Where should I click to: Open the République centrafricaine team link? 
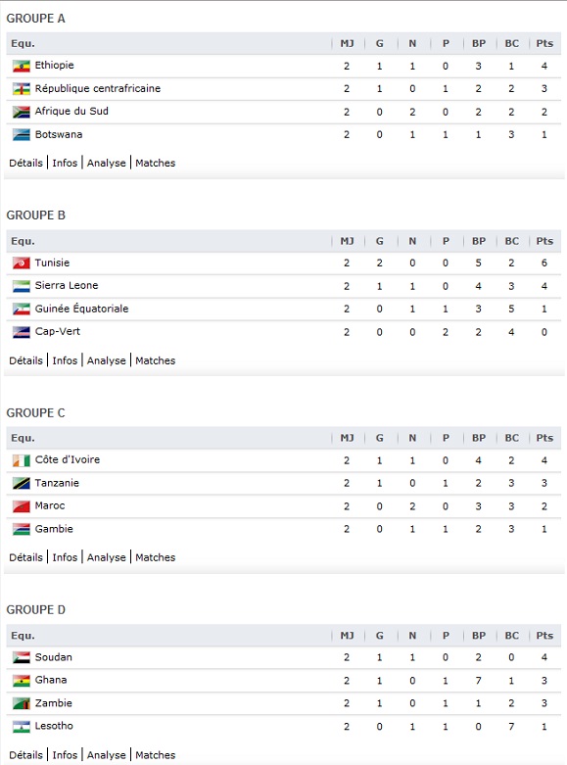98,88
